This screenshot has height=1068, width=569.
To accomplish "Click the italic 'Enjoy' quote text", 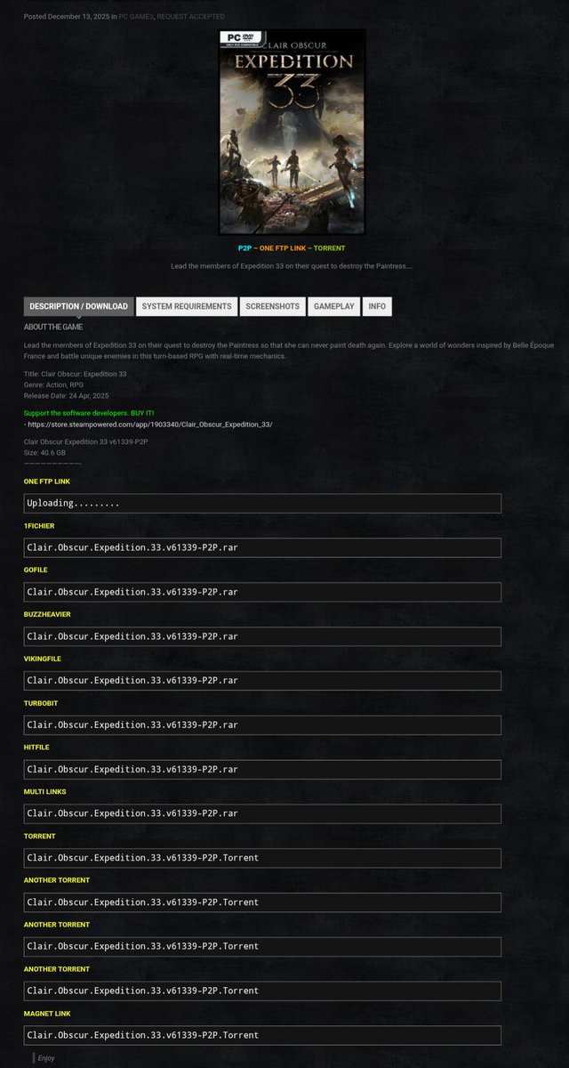I will (x=47, y=1058).
